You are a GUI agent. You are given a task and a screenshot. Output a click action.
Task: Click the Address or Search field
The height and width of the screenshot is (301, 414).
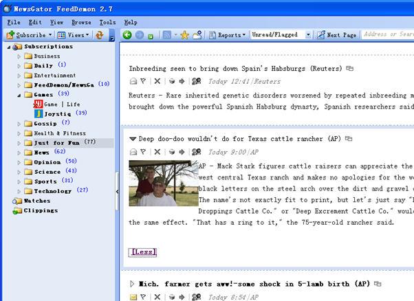(387, 35)
